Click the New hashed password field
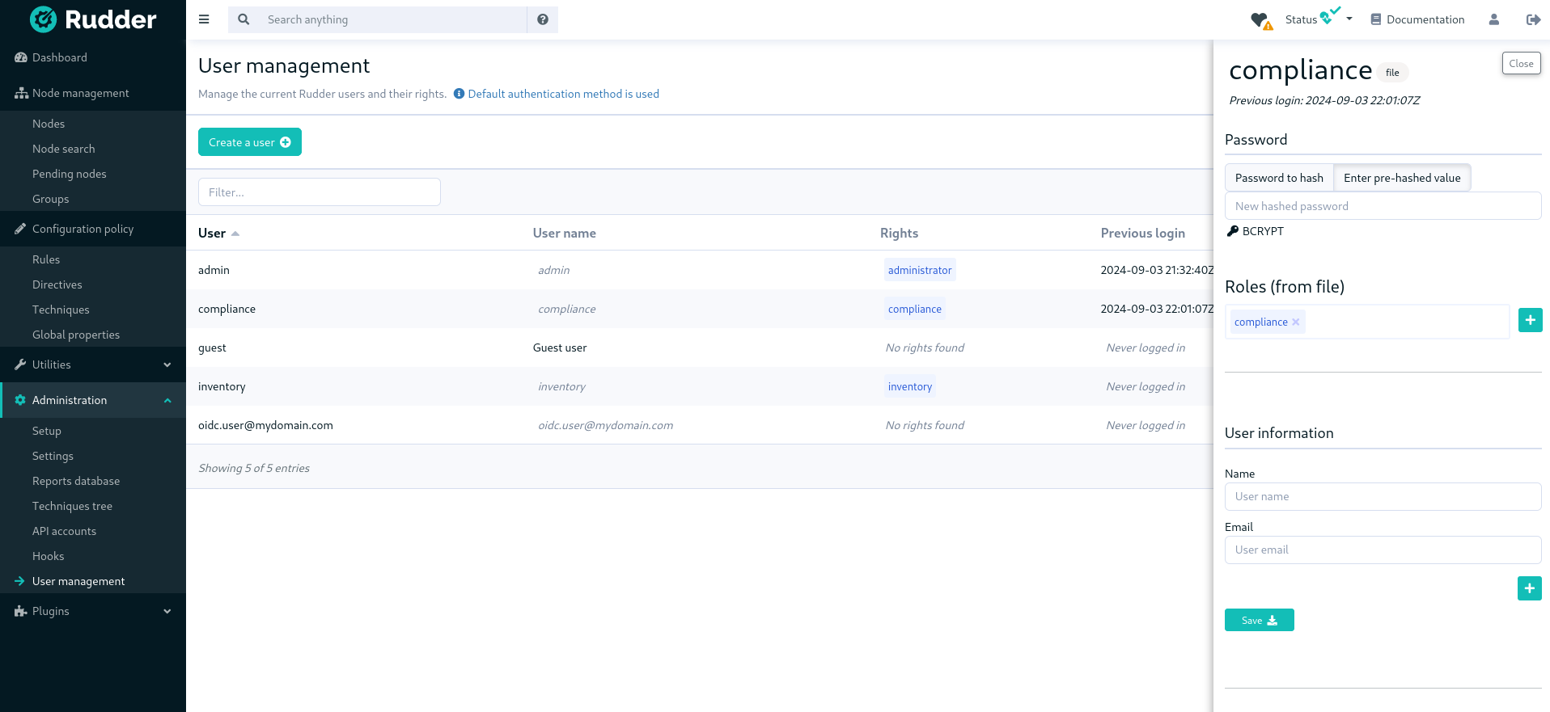 [x=1382, y=206]
